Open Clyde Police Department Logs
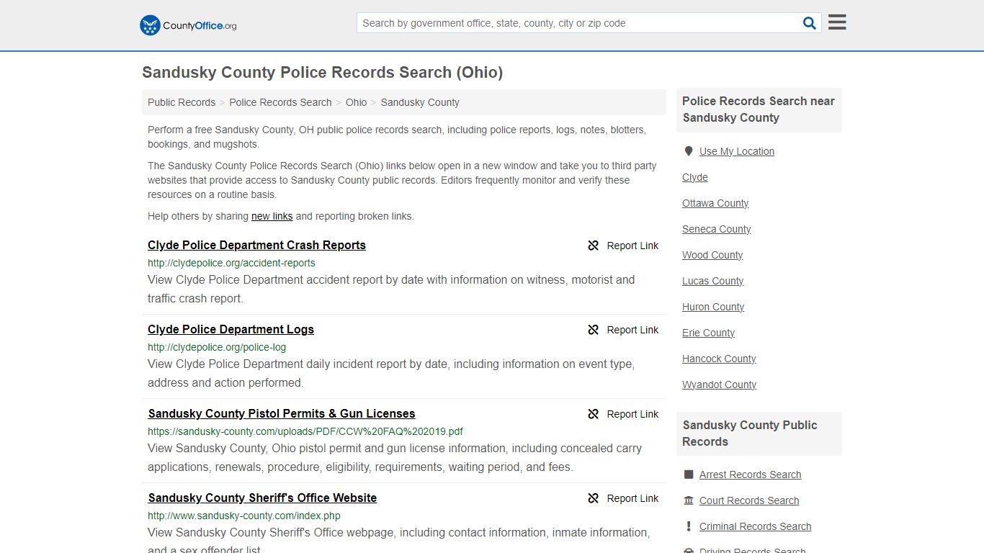The height and width of the screenshot is (553, 984). [231, 329]
